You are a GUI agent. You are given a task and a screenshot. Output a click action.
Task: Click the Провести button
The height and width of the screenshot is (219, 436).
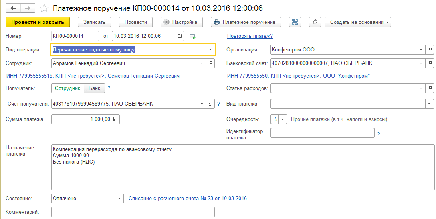click(136, 22)
